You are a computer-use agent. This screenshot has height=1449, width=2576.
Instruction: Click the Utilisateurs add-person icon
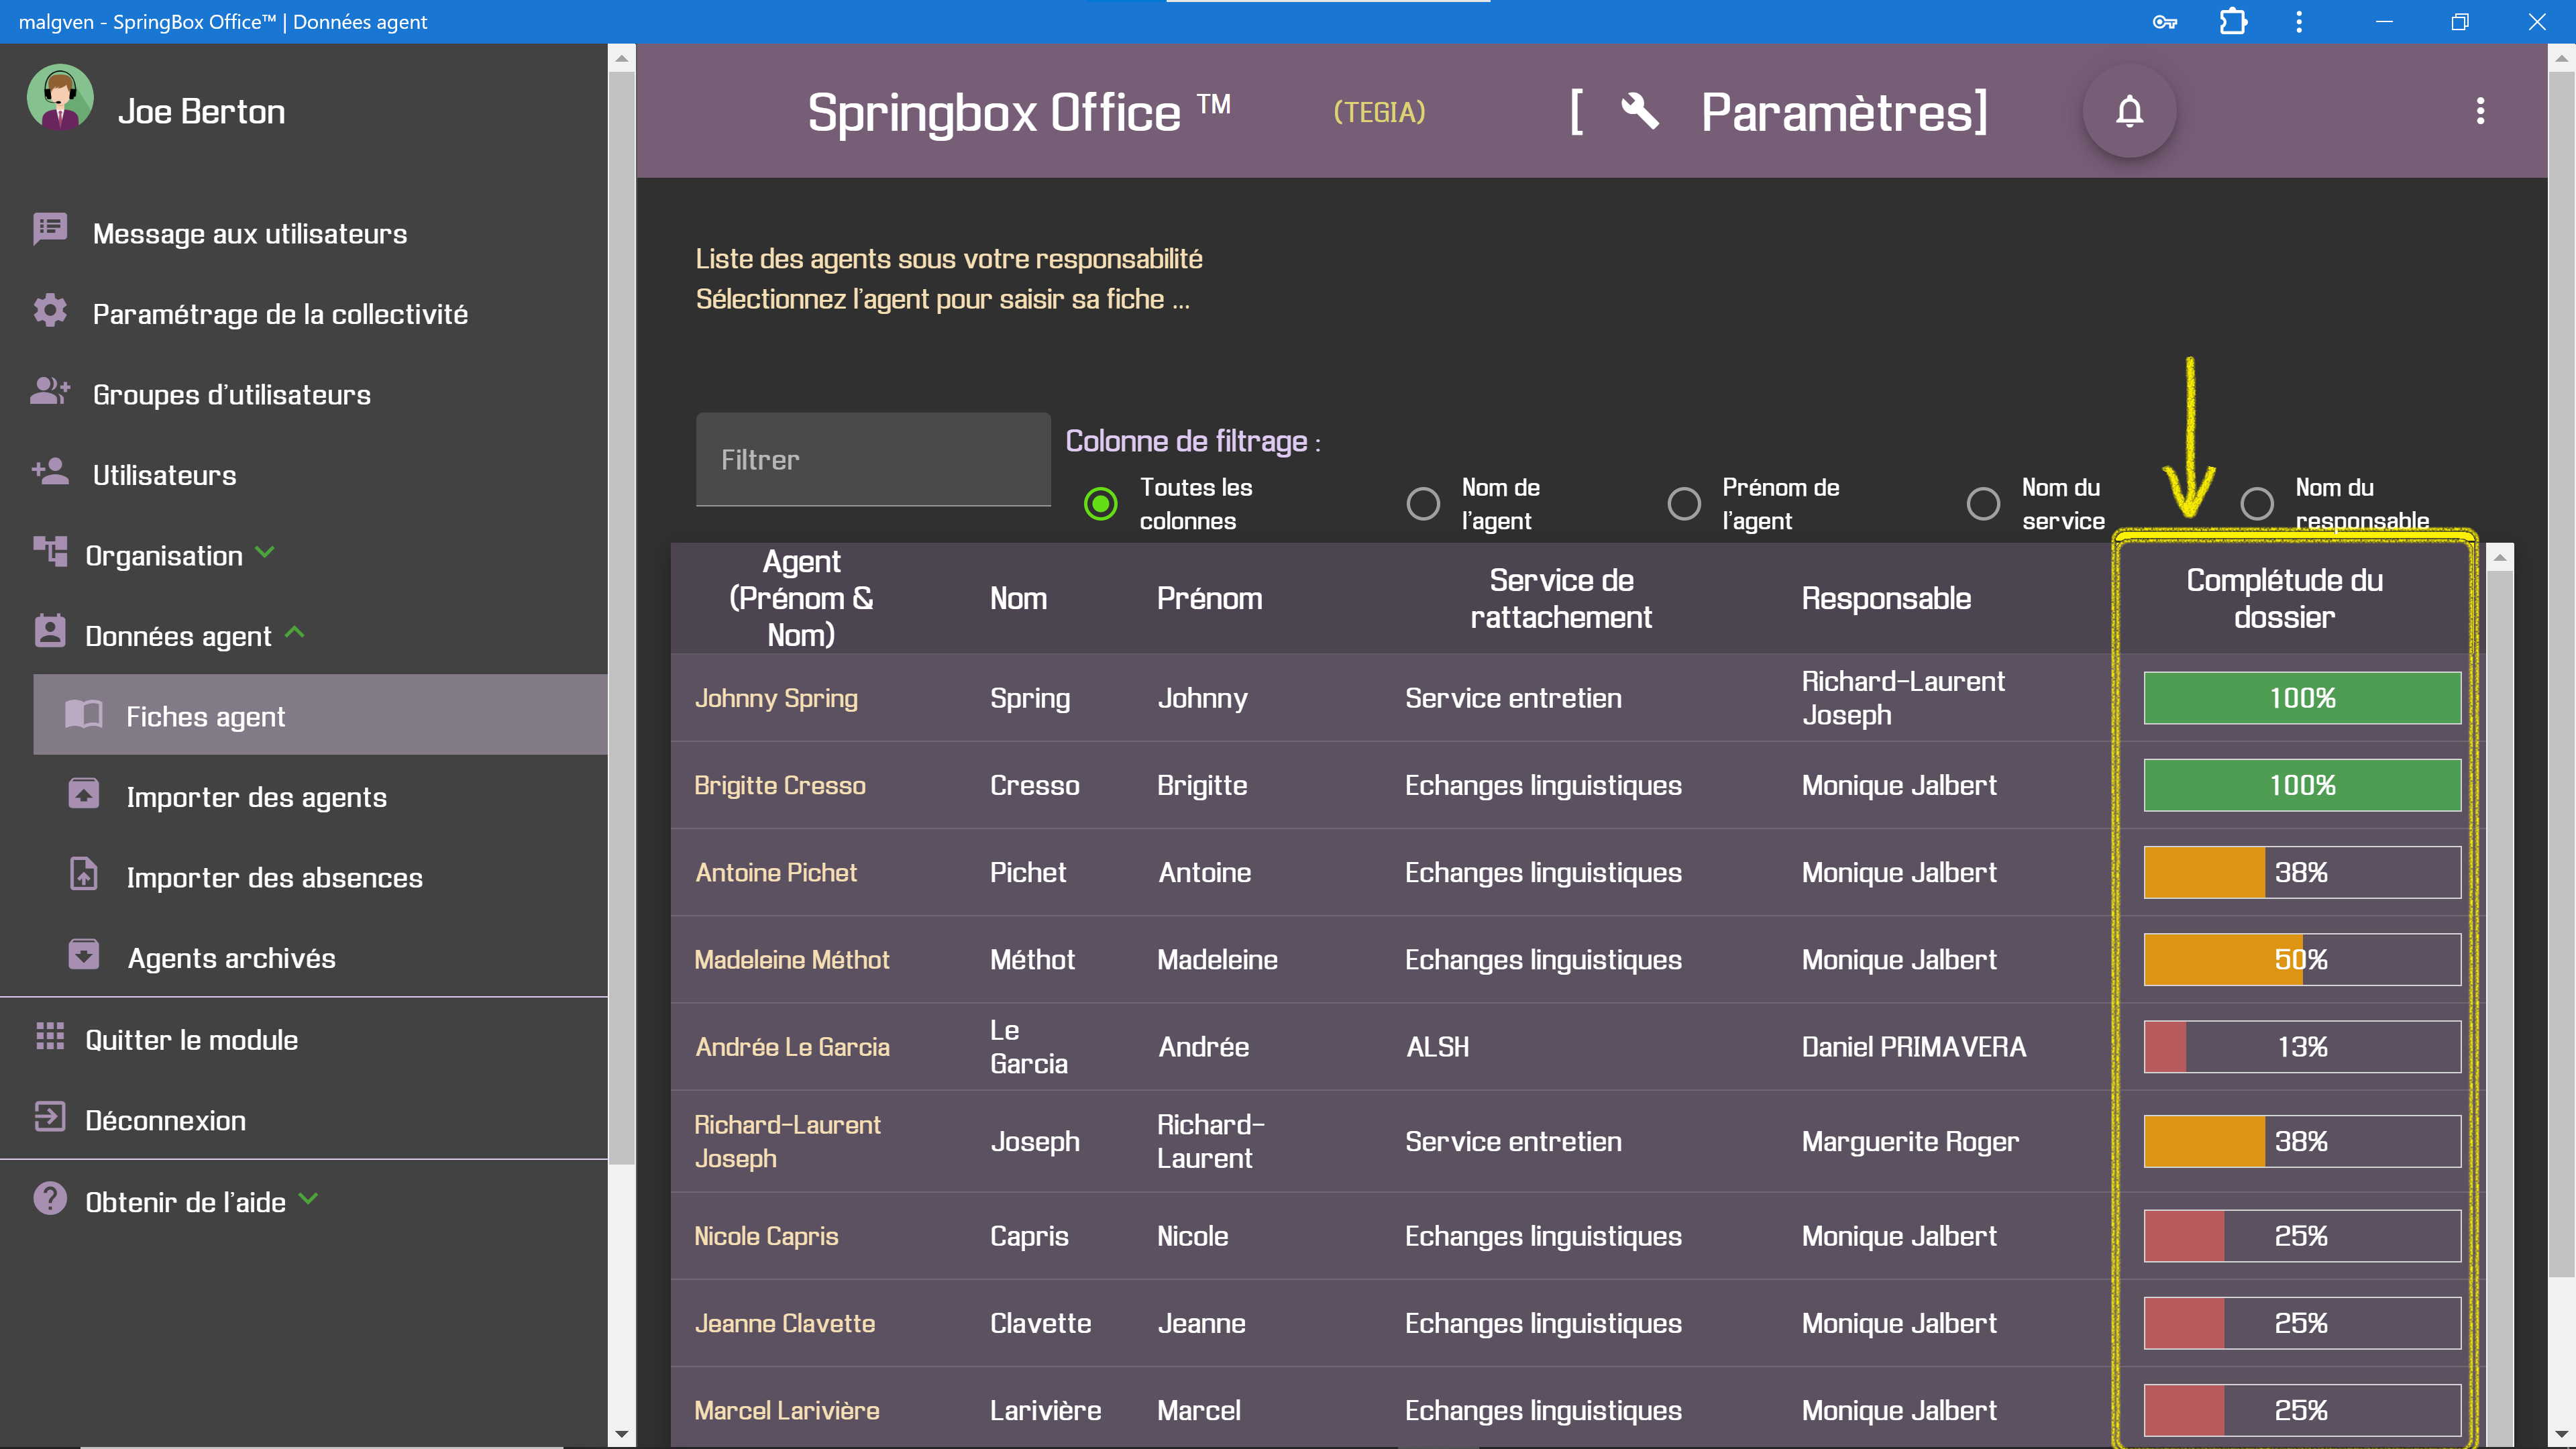[50, 471]
